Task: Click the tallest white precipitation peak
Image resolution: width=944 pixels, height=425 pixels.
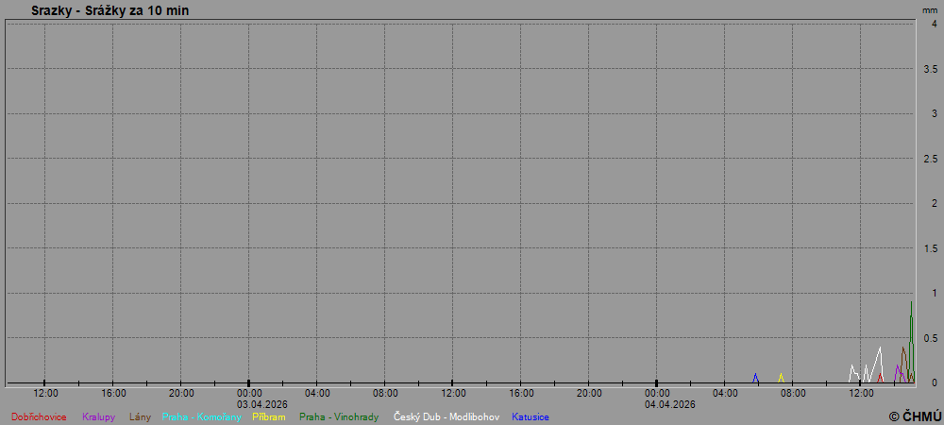Action: pyautogui.click(x=880, y=350)
